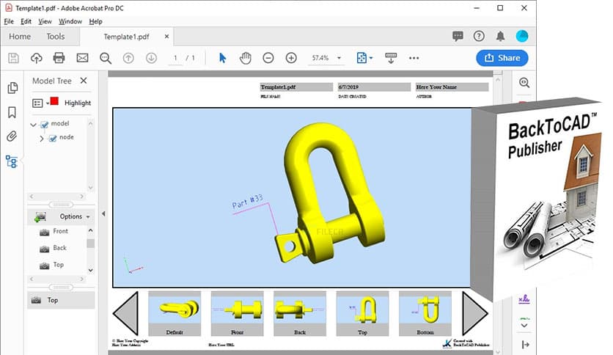Zoom out with minus icon
613x355 pixels.
coord(268,58)
